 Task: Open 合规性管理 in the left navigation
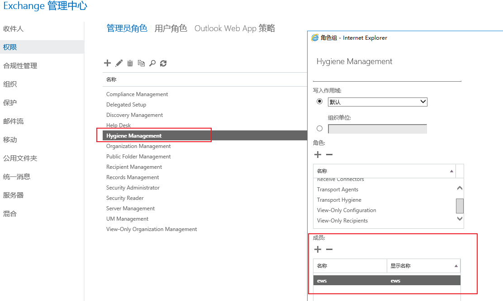[20, 66]
